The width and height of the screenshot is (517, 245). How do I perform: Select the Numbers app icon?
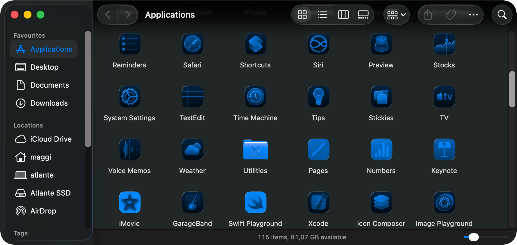click(381, 149)
